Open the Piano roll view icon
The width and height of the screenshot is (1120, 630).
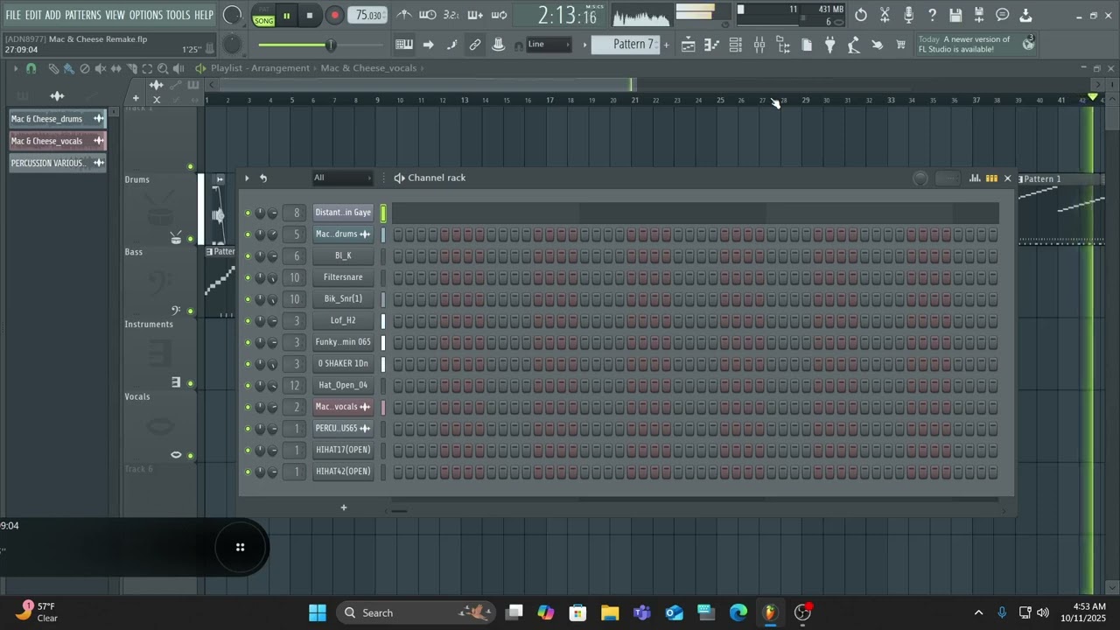pyautogui.click(x=712, y=45)
